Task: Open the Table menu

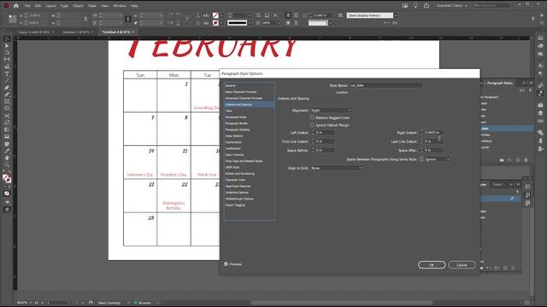Action: point(91,6)
